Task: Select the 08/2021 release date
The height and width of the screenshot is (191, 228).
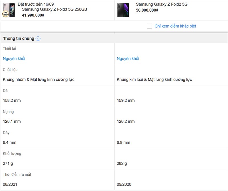Action: point(10,184)
